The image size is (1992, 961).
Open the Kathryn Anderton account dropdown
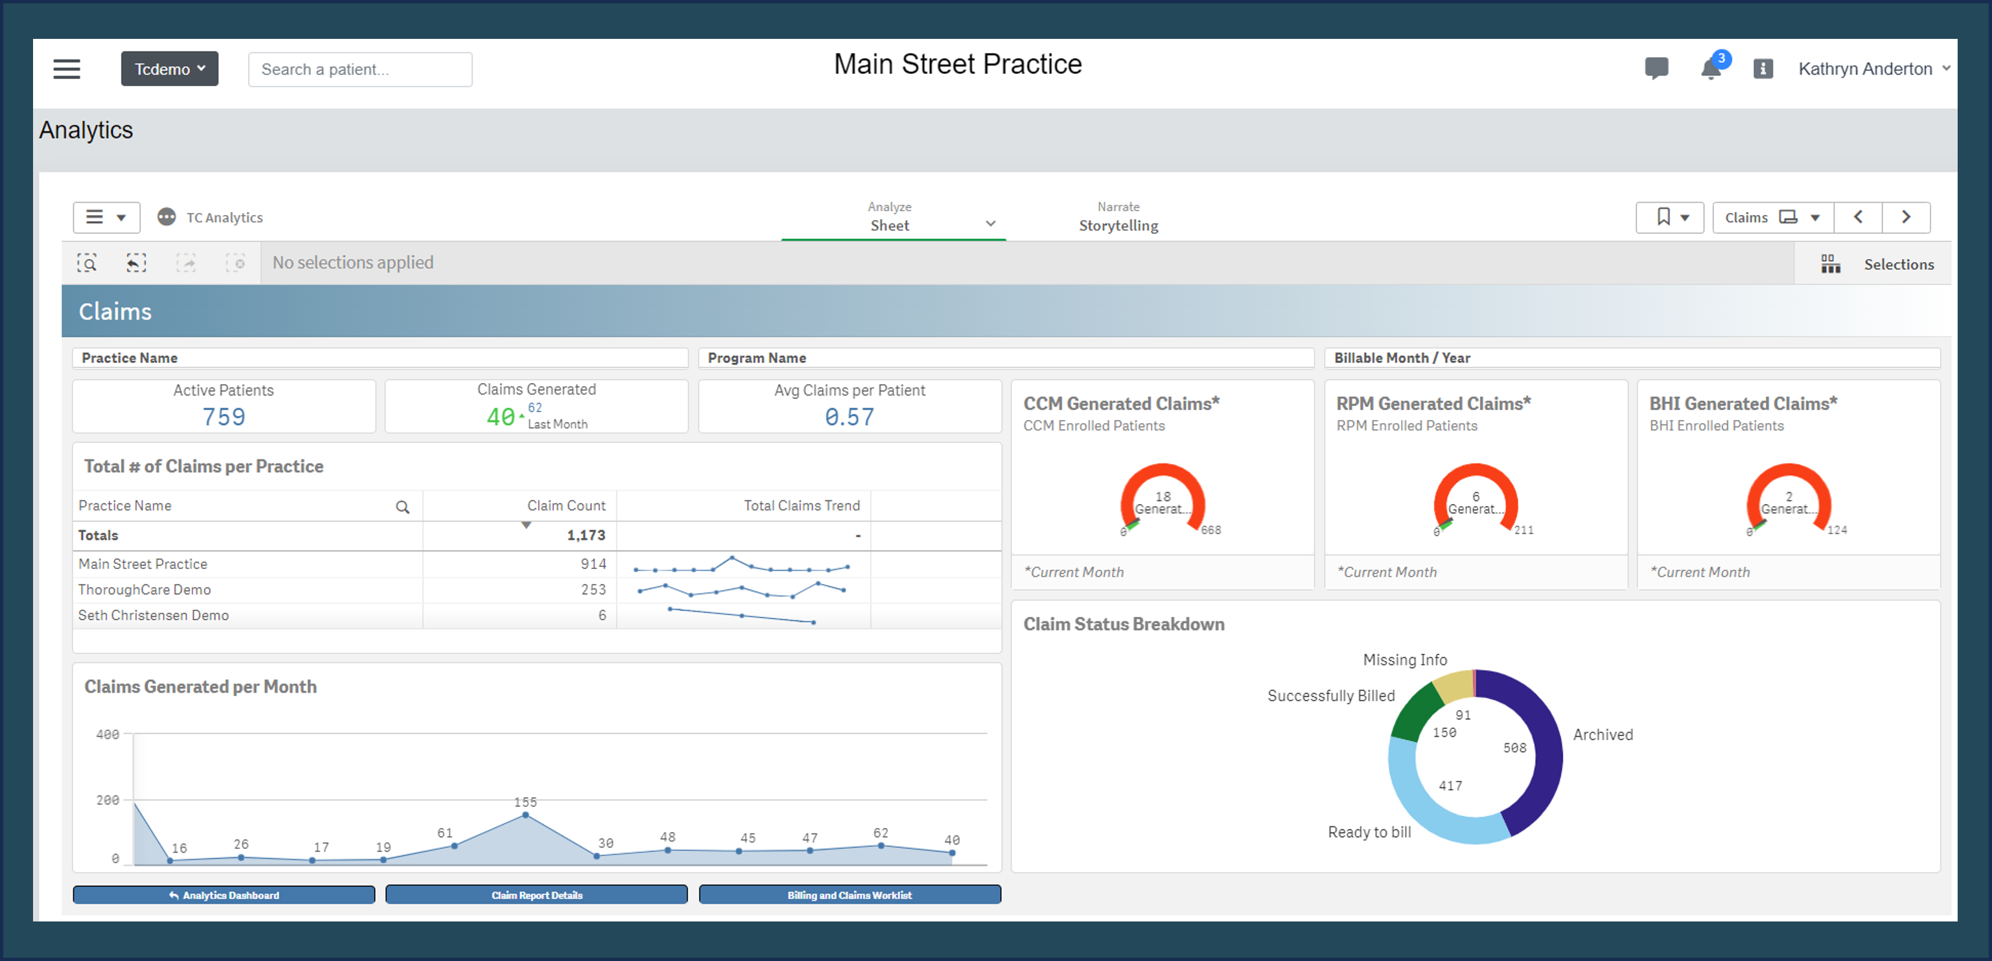click(x=1872, y=68)
